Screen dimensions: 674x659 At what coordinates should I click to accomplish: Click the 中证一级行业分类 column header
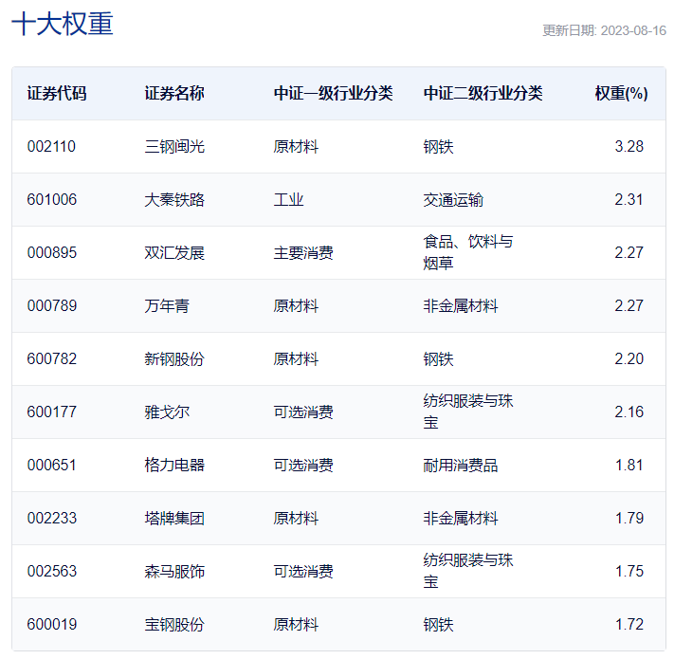(x=333, y=93)
